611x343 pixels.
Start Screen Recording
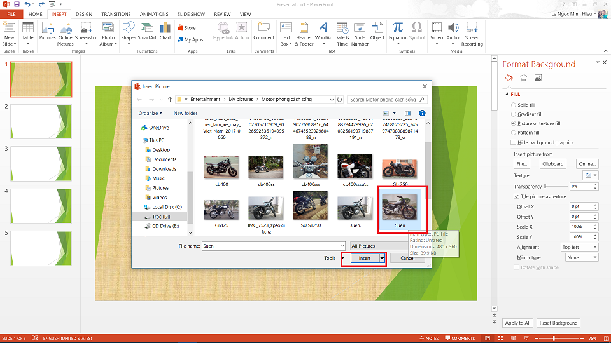point(472,34)
